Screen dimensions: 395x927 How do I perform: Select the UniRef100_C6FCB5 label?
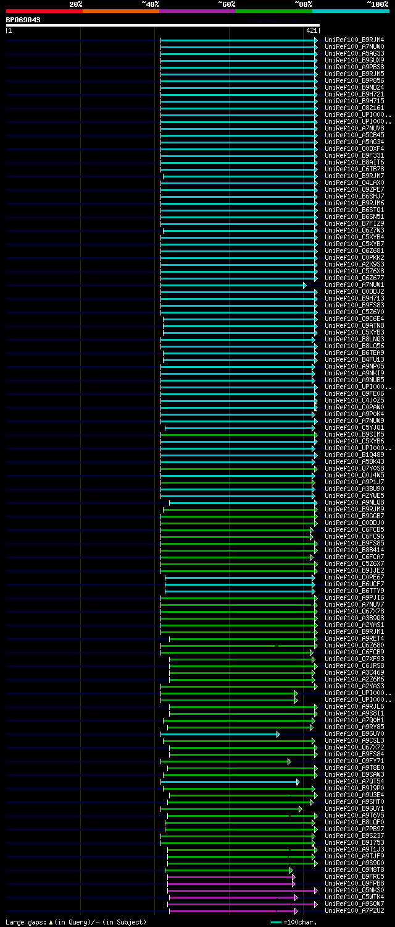click(x=354, y=529)
